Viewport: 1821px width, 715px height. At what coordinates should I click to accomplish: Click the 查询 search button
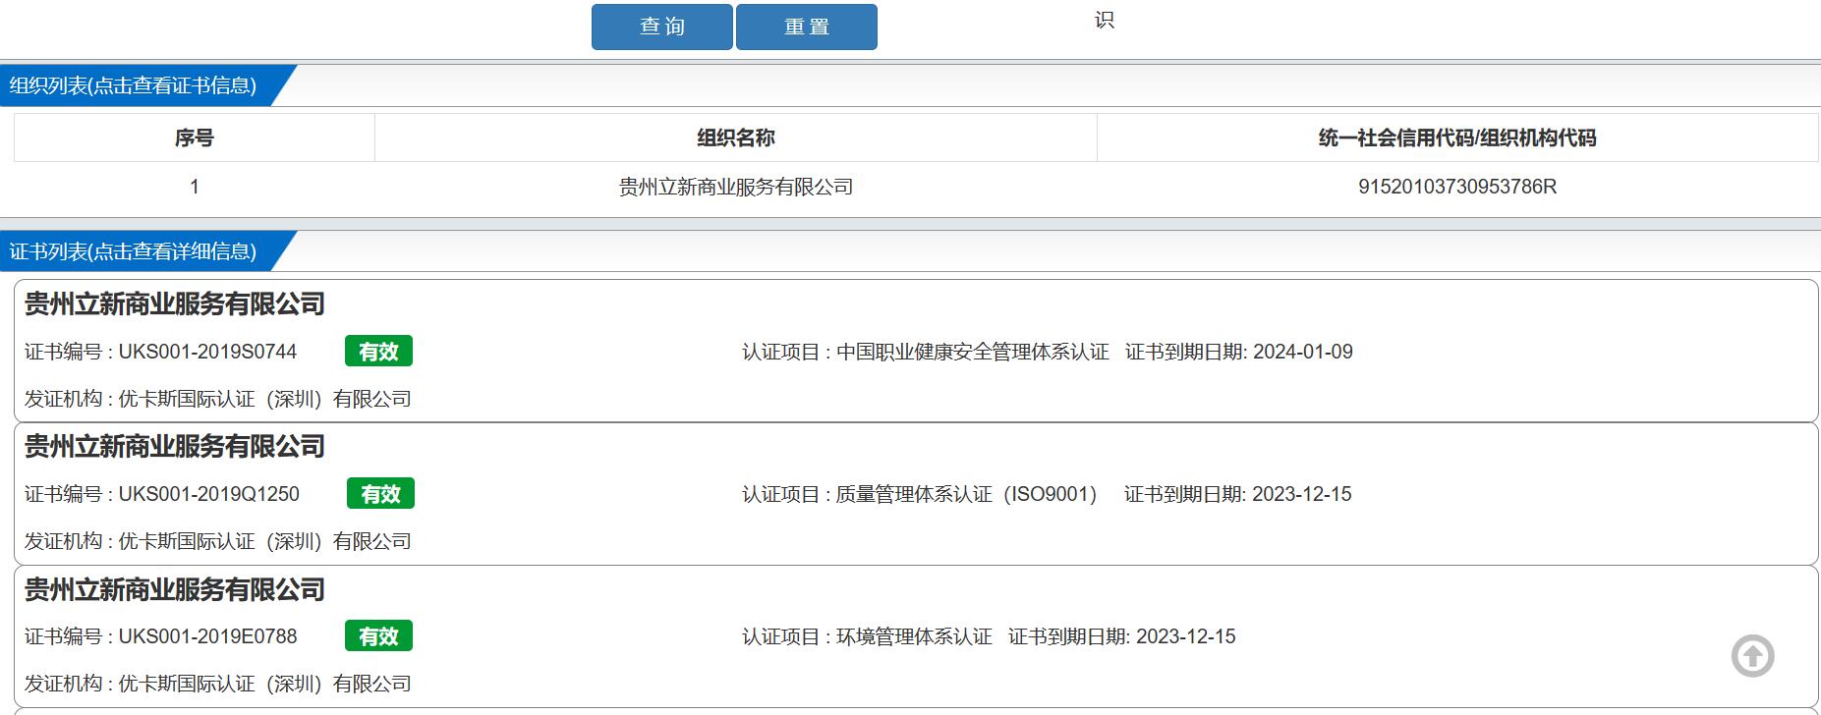661,27
